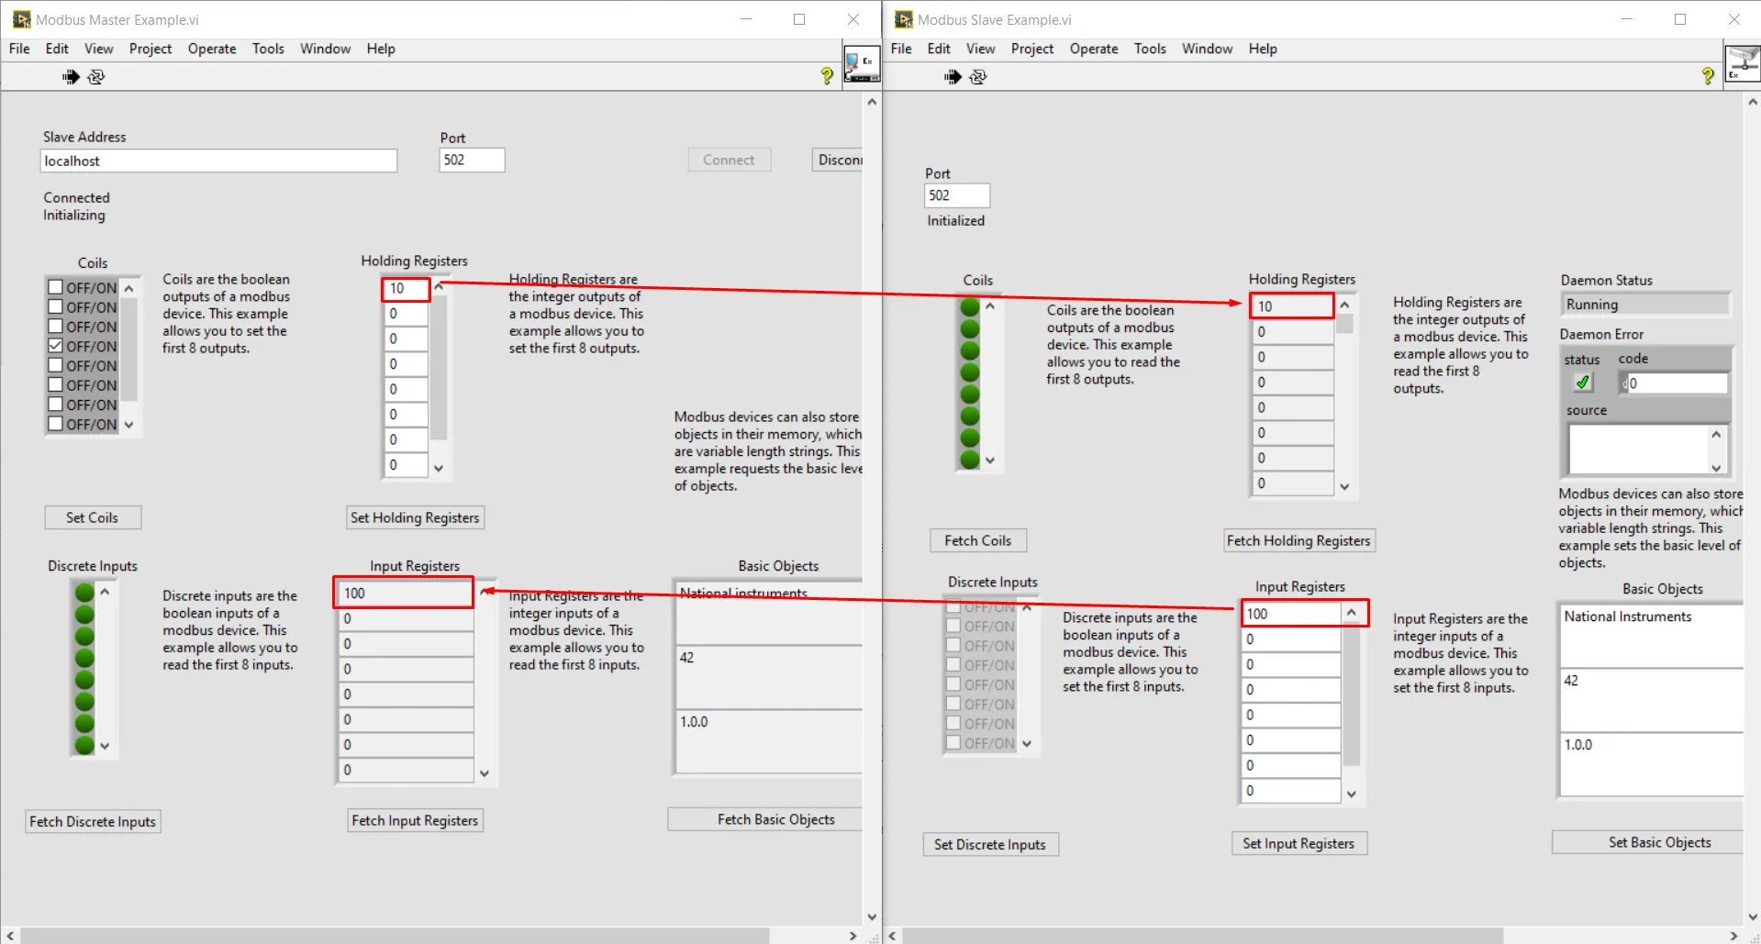Click the Run arrow in Modbus Master window
The height and width of the screenshot is (944, 1761).
click(x=71, y=77)
